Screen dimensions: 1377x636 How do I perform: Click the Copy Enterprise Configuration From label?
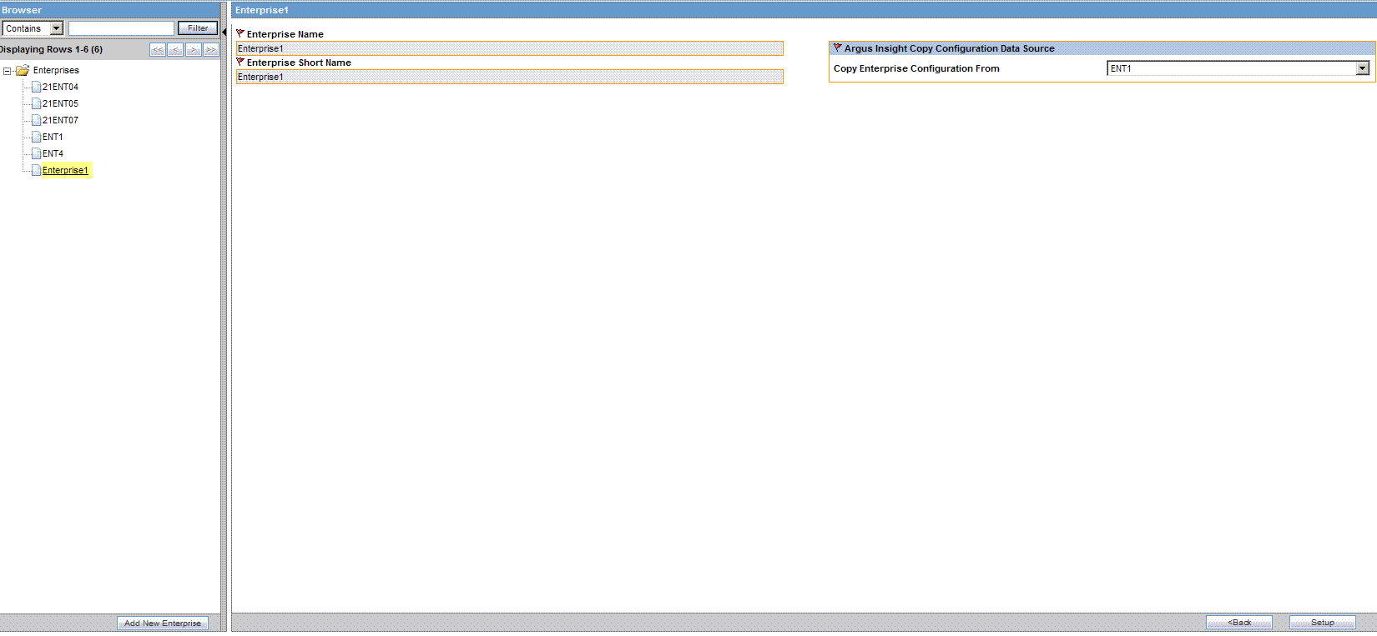(x=916, y=68)
